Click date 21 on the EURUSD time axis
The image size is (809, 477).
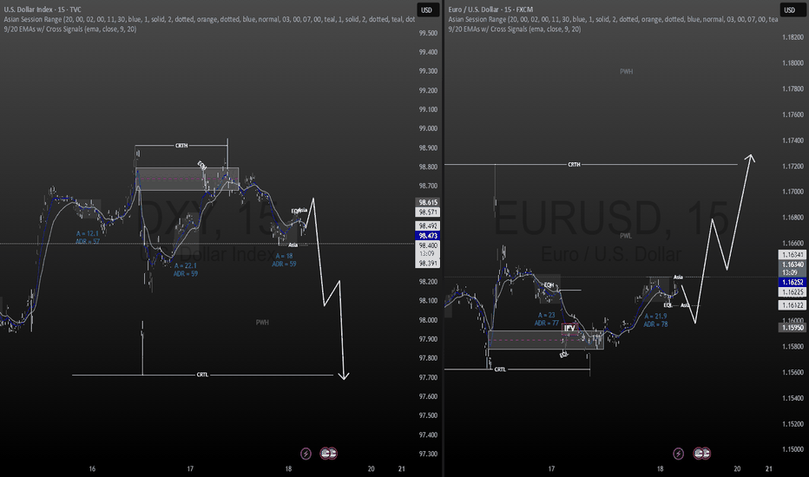point(769,468)
